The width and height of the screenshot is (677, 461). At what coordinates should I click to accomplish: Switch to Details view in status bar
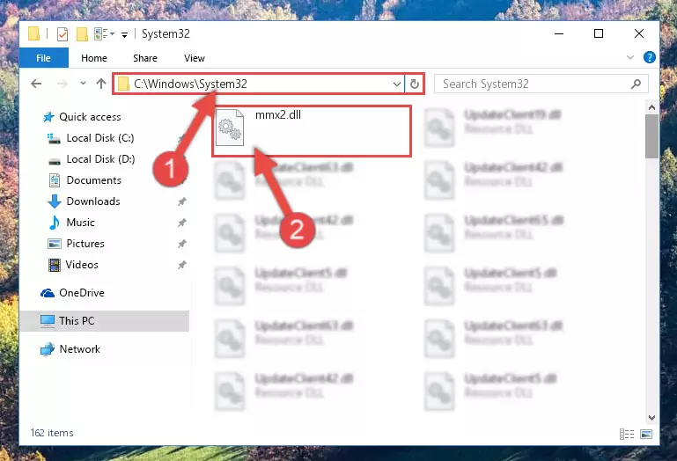(x=627, y=434)
